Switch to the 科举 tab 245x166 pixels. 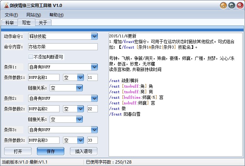9,23
